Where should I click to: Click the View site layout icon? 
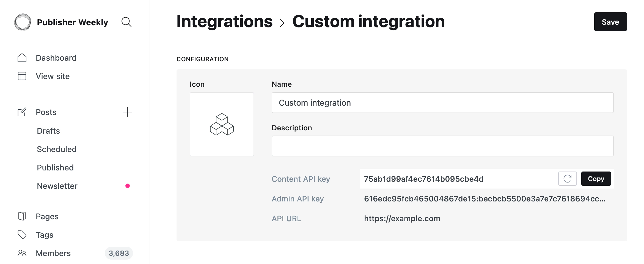tap(22, 76)
